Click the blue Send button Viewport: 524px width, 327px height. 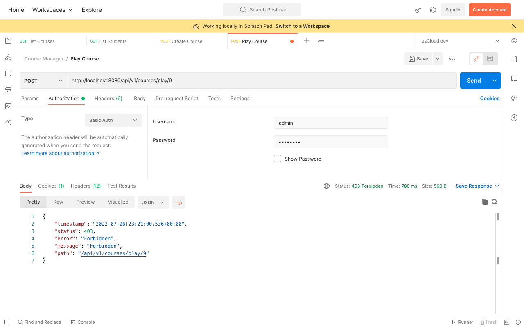[474, 81]
